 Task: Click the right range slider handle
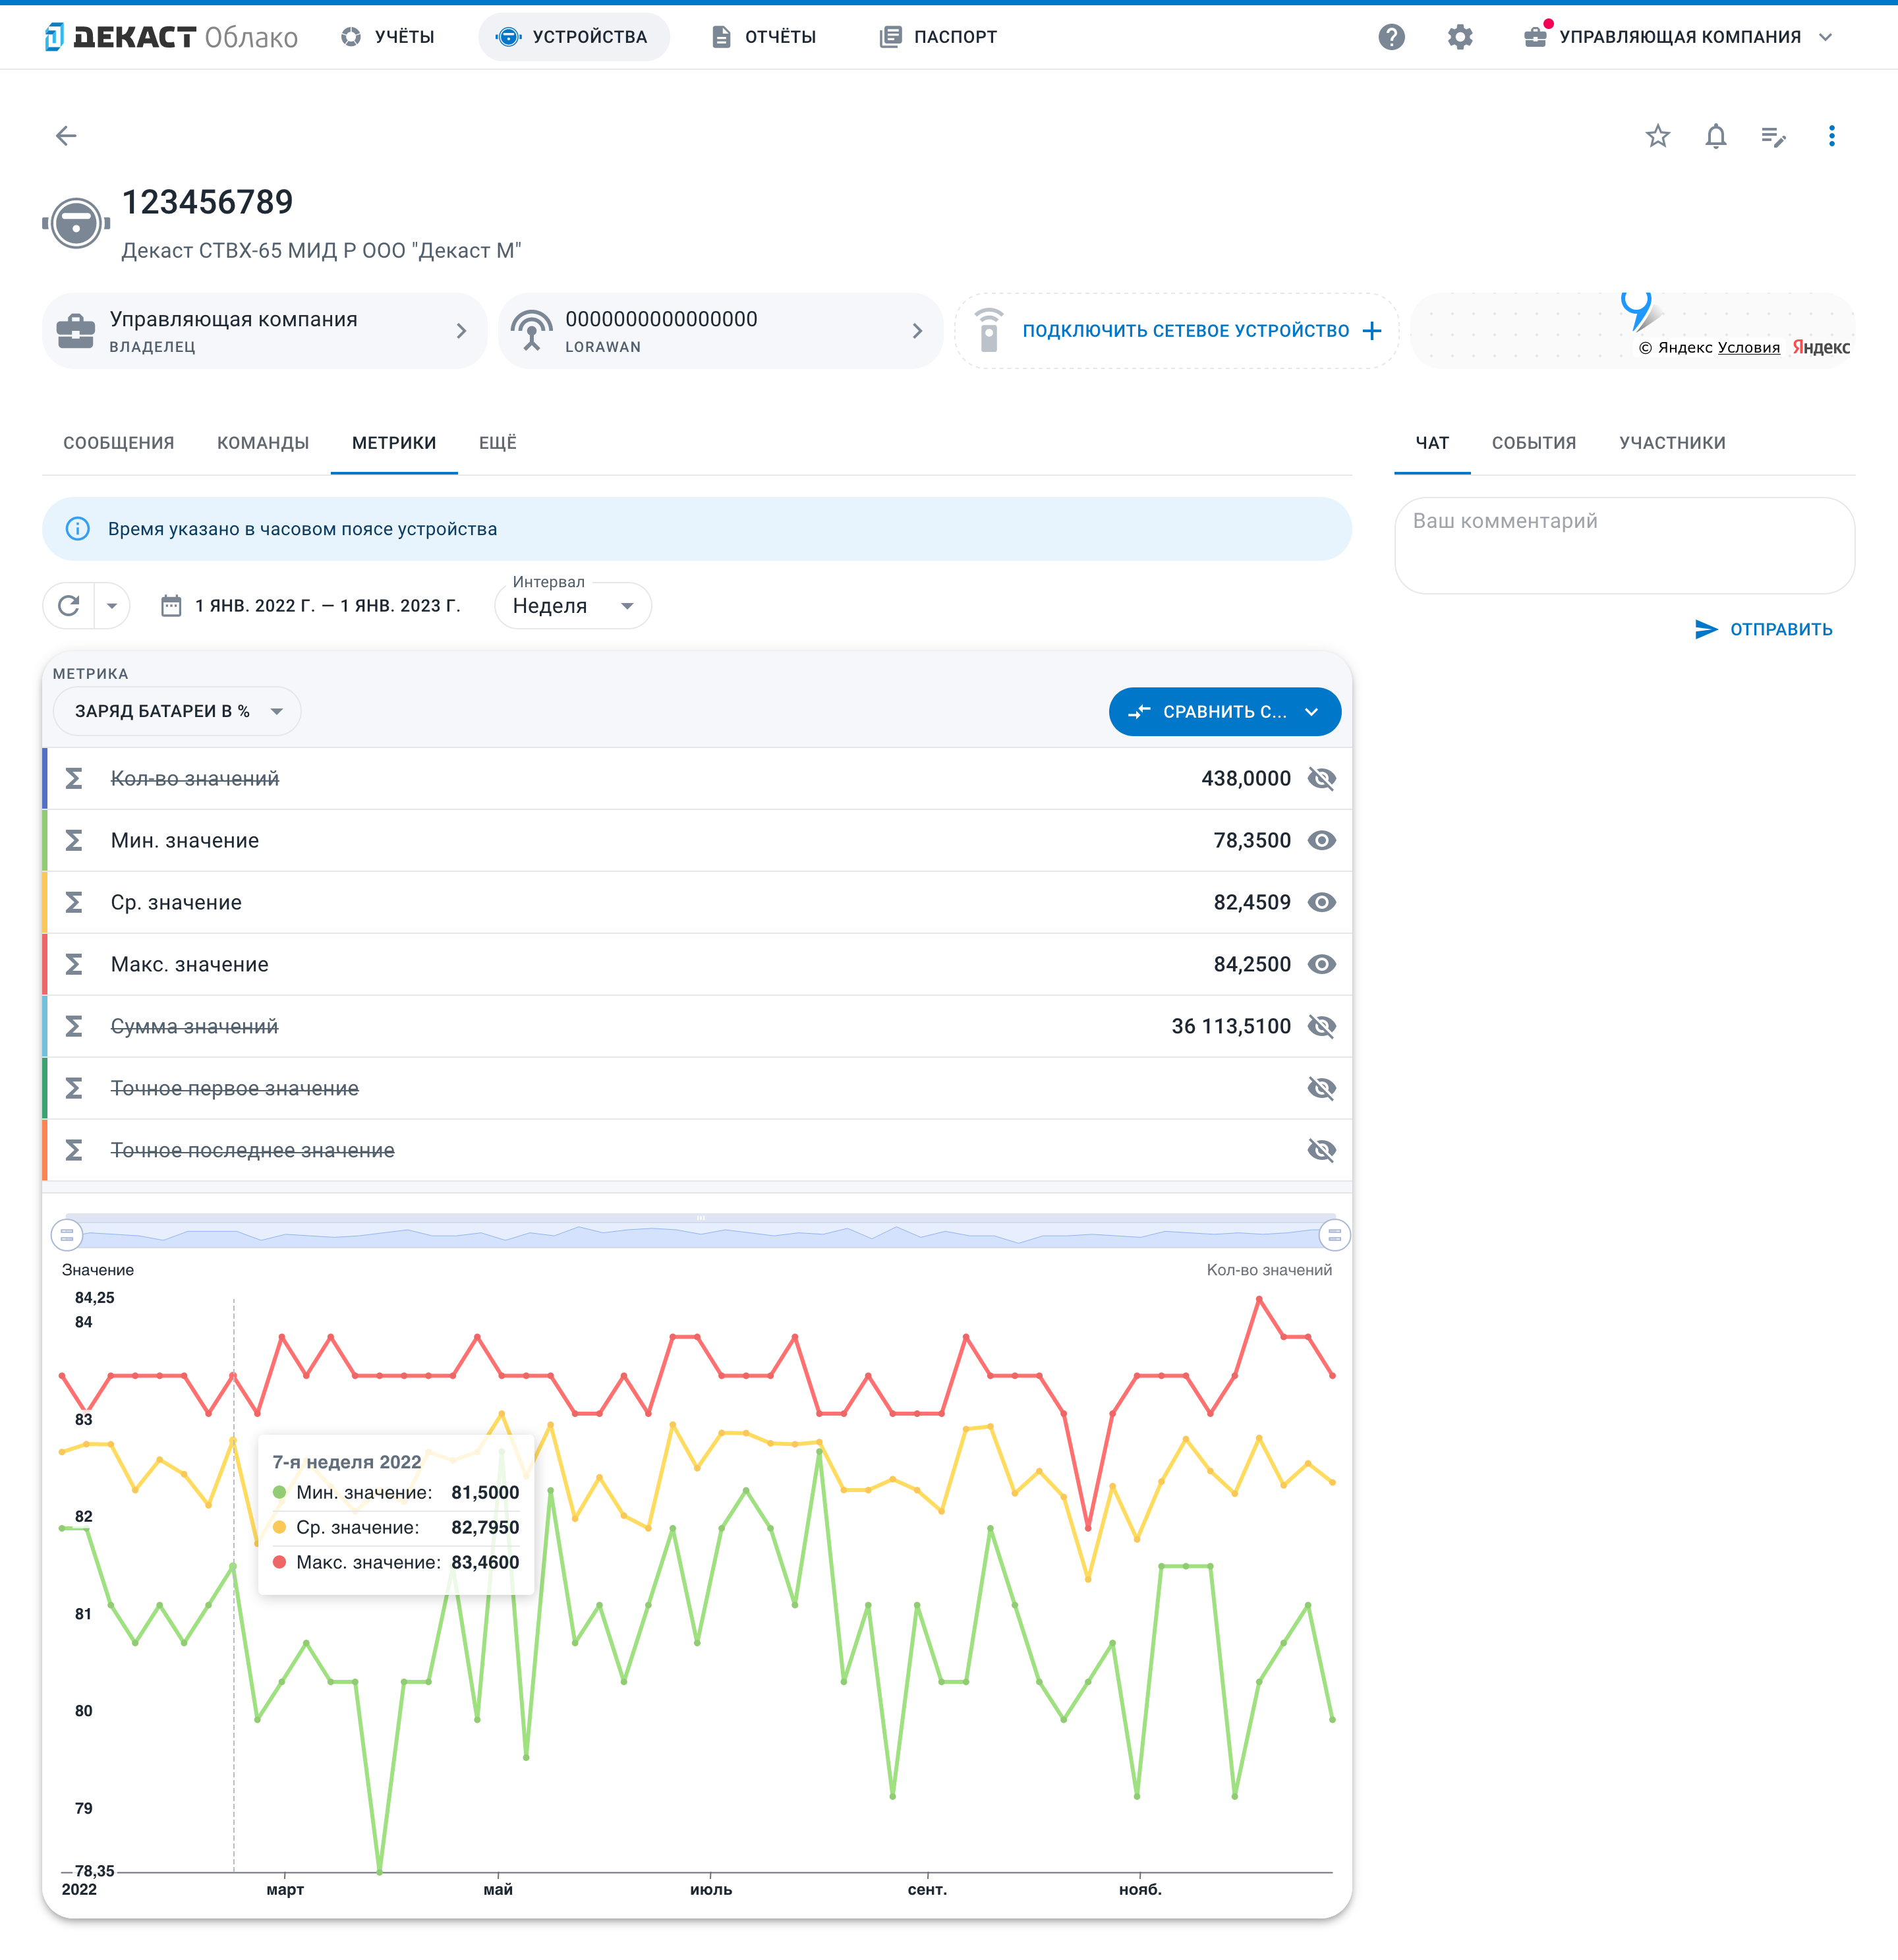[x=1335, y=1236]
